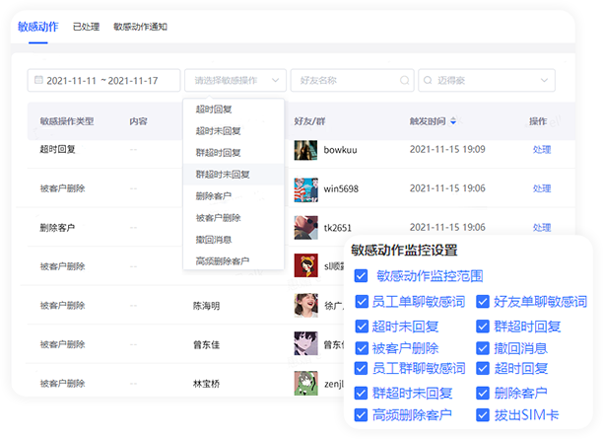
Task: Click the calendar icon in date range field
Action: (x=37, y=80)
